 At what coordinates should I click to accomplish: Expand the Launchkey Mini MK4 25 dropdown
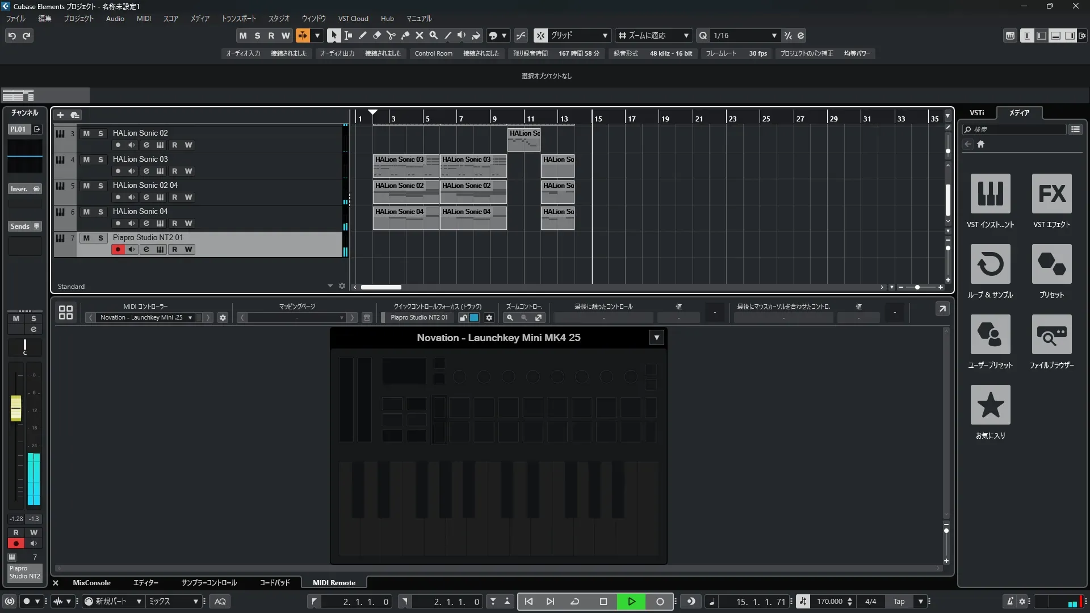tap(656, 338)
